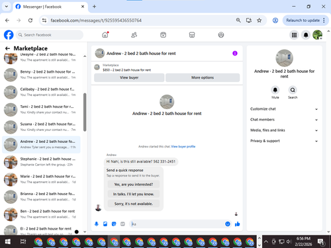Open the account profile picture menu
The height and width of the screenshot is (248, 331).
(x=318, y=35)
